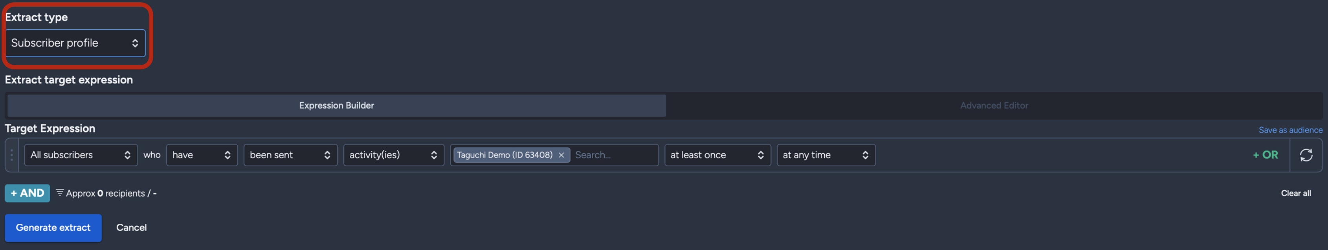This screenshot has width=1328, height=250.
Task: Switch to the Advanced Editor tab
Action: coord(994,105)
